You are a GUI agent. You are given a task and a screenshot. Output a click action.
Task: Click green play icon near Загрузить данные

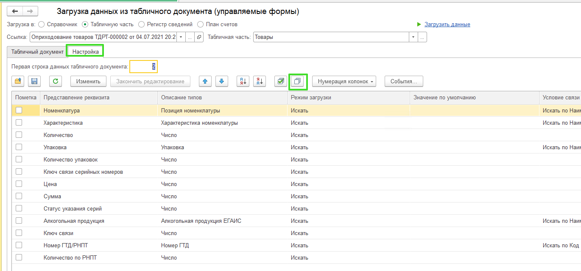pyautogui.click(x=419, y=25)
